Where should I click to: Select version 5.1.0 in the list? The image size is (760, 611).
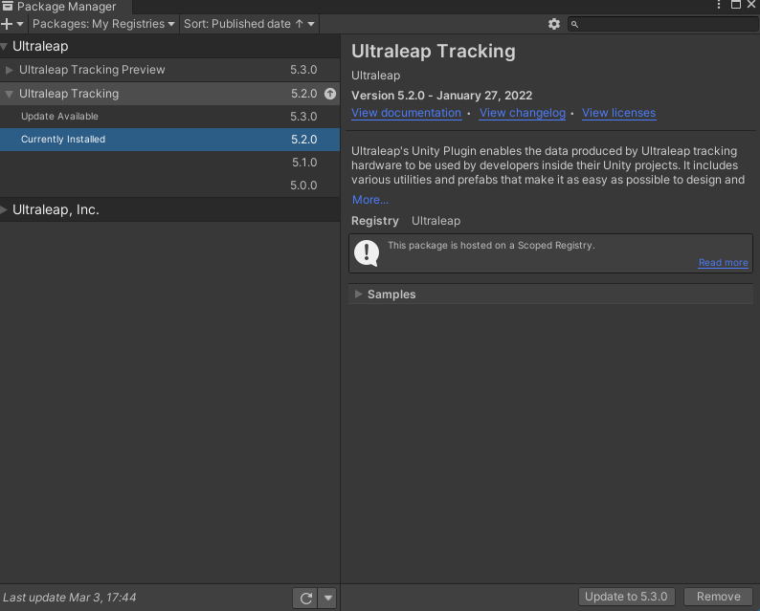click(x=303, y=163)
